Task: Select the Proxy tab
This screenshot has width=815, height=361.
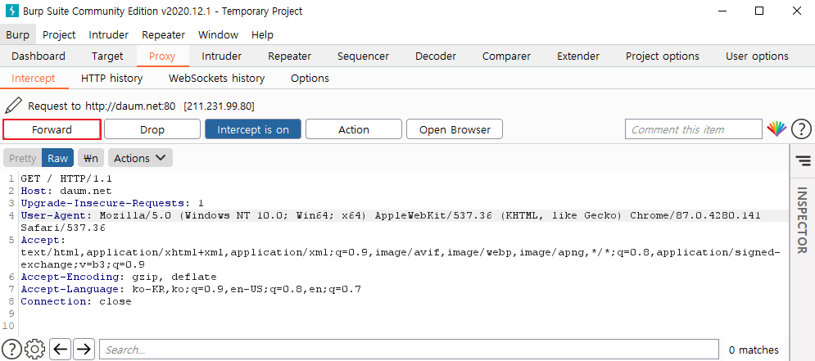Action: click(x=162, y=56)
